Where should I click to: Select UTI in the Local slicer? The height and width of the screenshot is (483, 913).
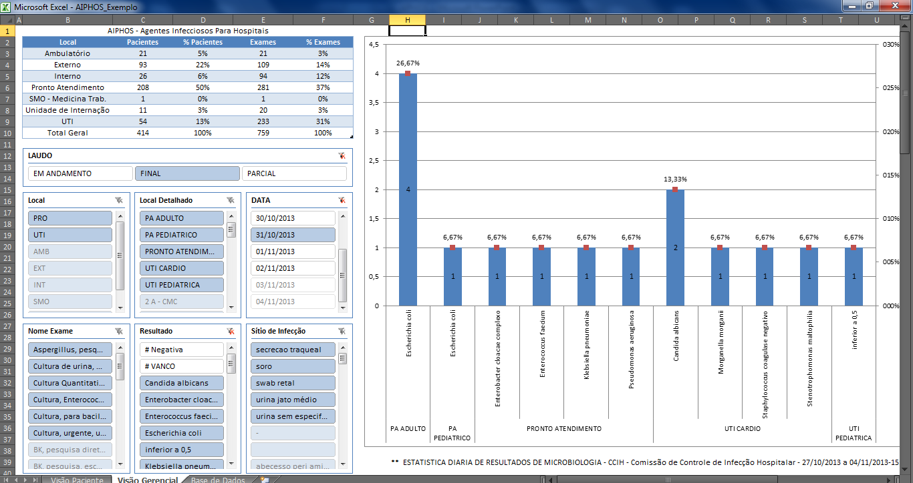coord(70,235)
